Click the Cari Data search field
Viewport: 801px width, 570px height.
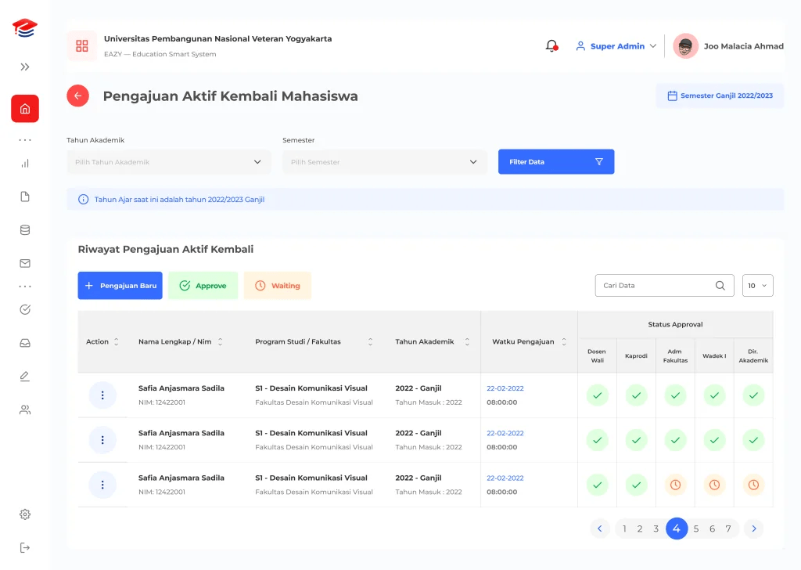(664, 285)
